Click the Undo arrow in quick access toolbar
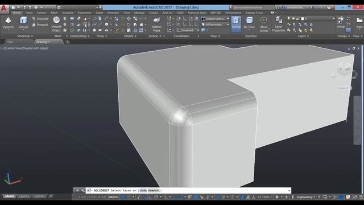The width and height of the screenshot is (364, 205). click(x=42, y=7)
